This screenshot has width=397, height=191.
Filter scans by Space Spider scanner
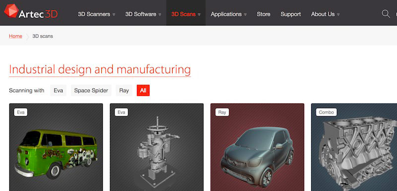91,90
